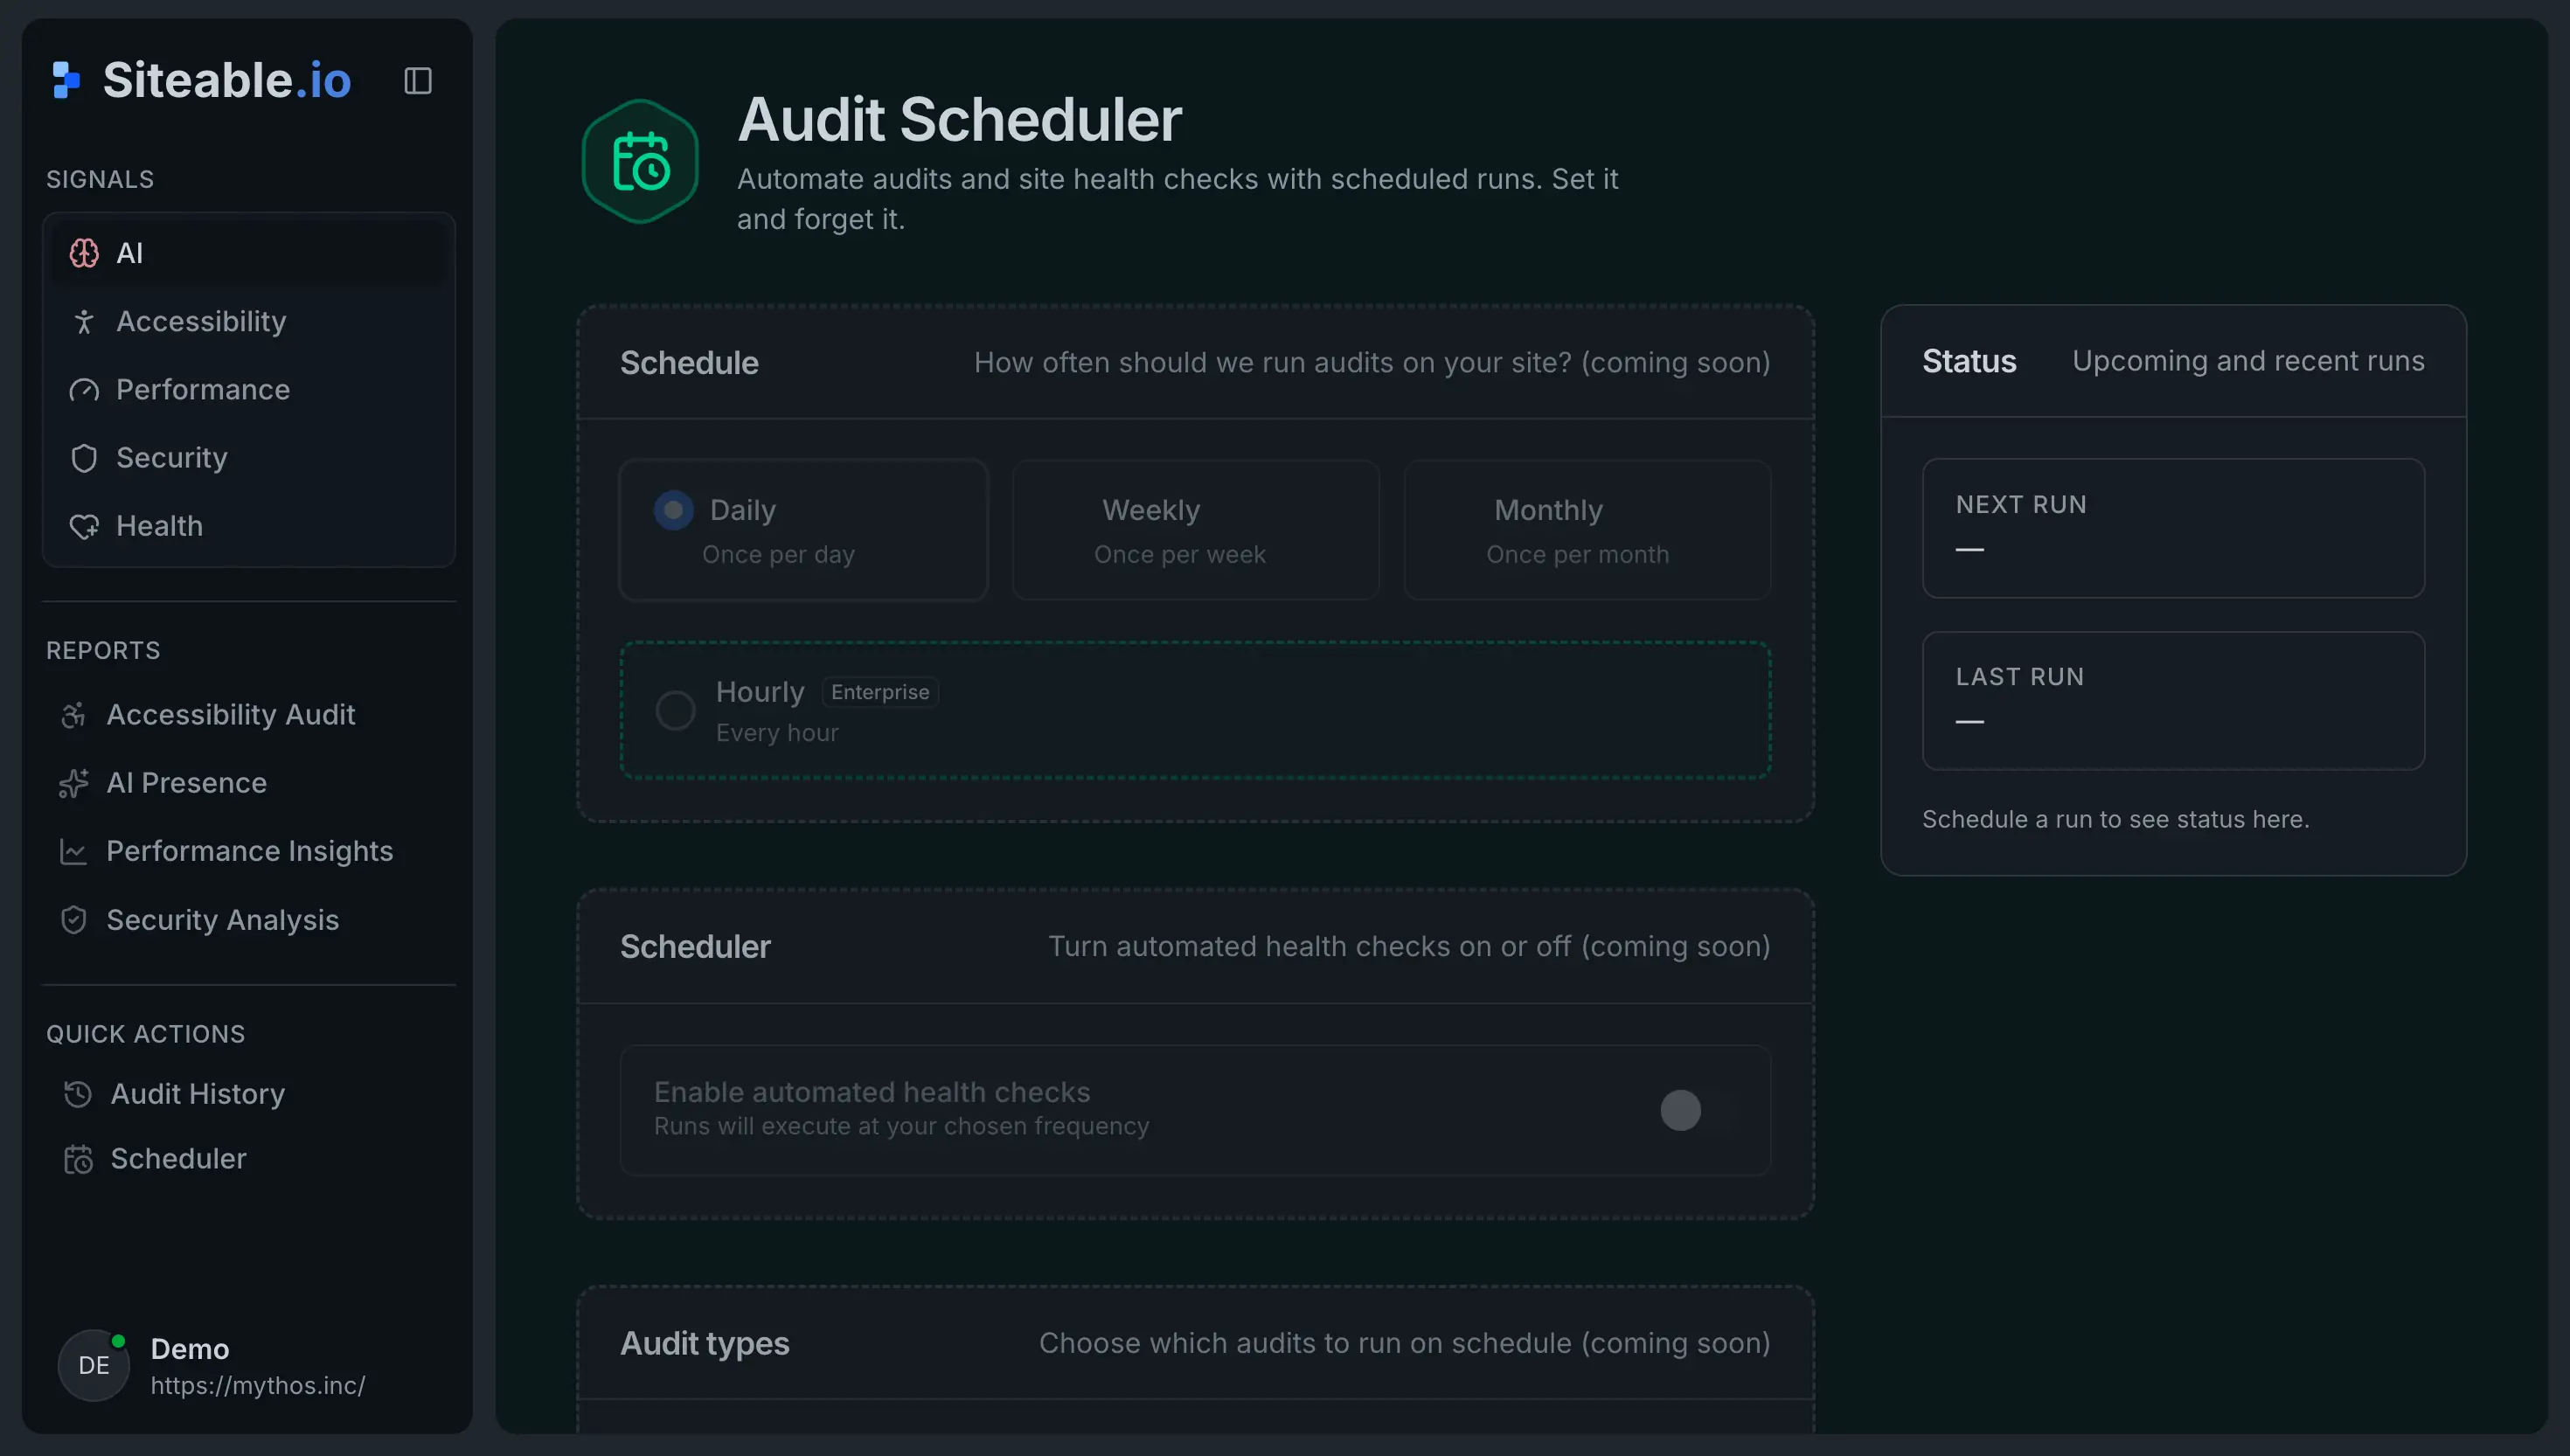Click the Security shield icon
Screen dimensions: 2570x1456
84,458
